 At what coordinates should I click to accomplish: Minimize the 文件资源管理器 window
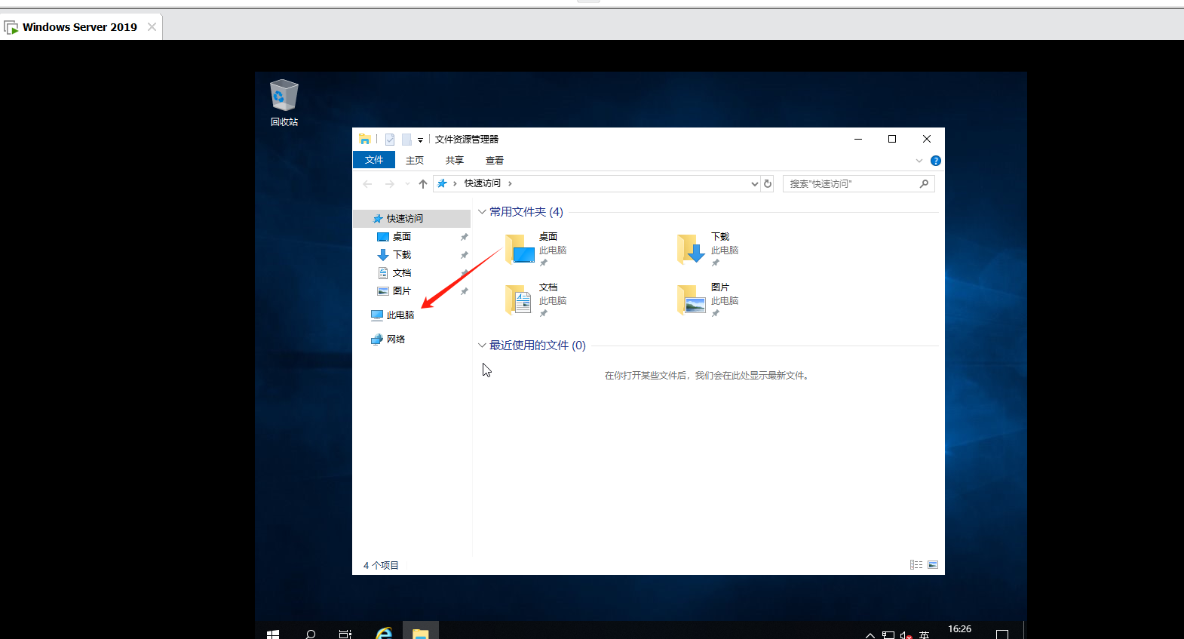tap(858, 139)
